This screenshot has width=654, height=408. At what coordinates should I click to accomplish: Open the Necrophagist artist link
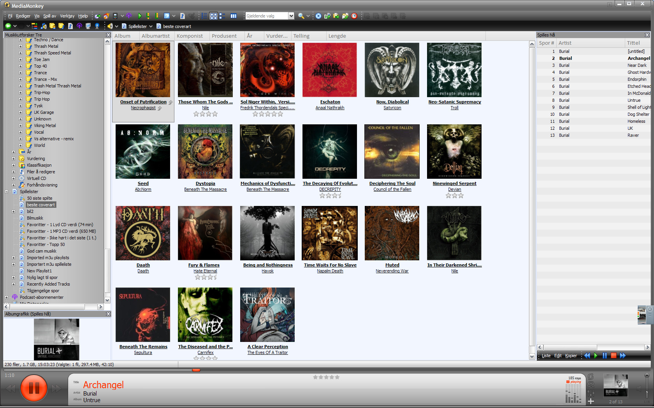[143, 108]
